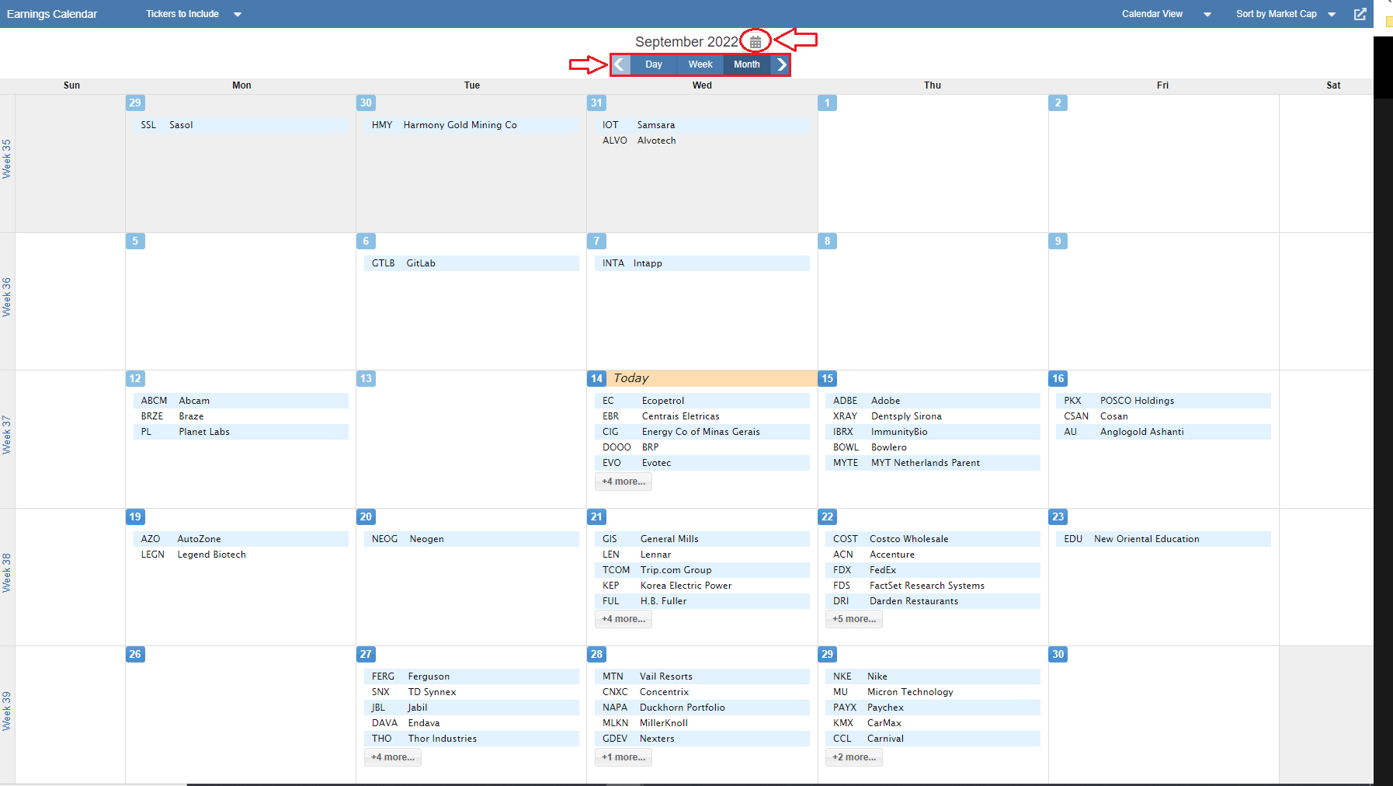This screenshot has width=1393, height=786.
Task: Switch to Day view
Action: 654,64
